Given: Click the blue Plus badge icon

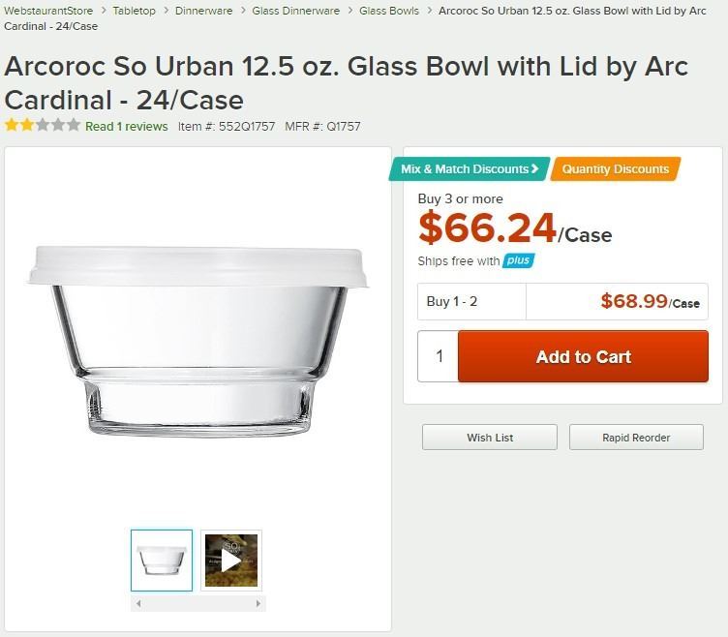Looking at the screenshot, I should 519,260.
